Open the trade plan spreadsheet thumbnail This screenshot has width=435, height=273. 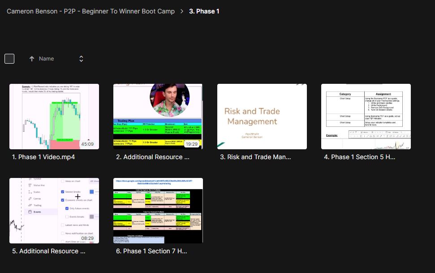tap(158, 210)
